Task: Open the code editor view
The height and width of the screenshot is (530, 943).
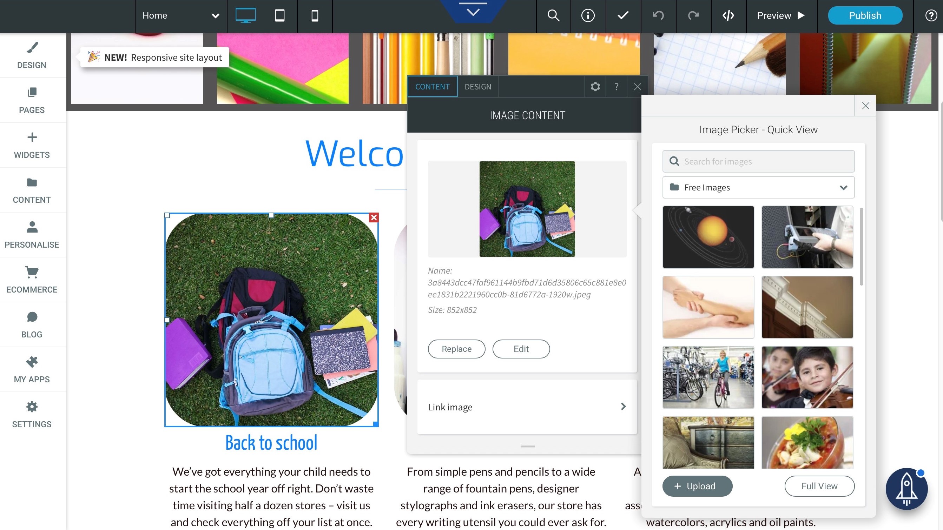Action: point(728,15)
